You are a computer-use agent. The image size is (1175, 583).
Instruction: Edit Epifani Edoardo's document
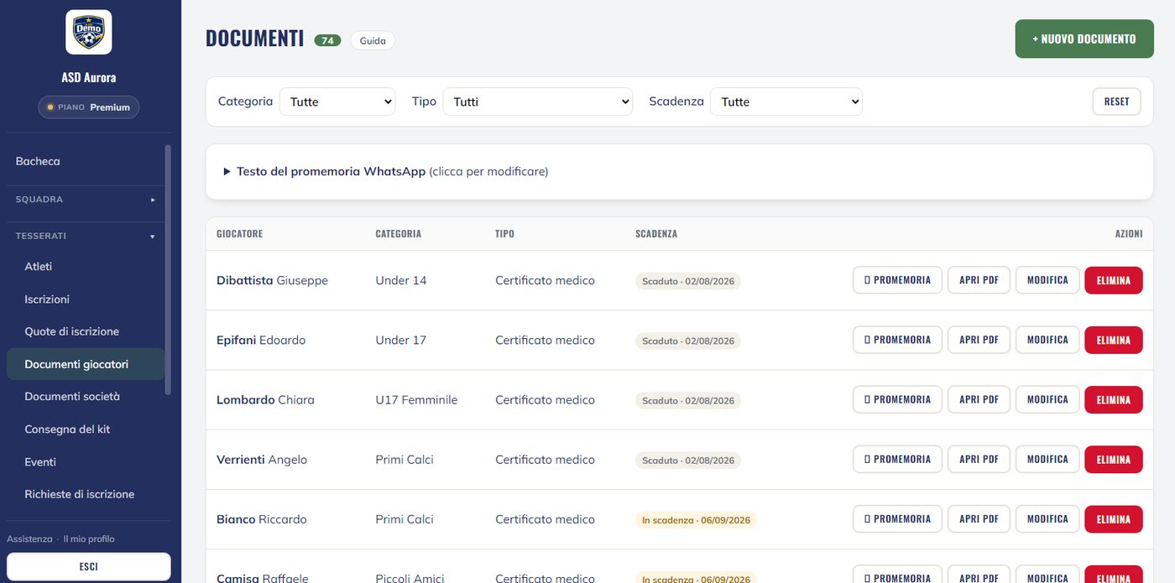point(1047,340)
